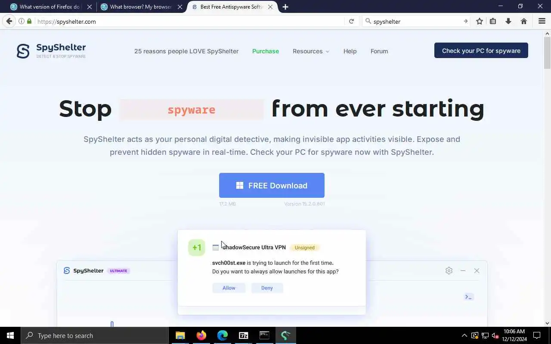Open the Purchase page
Screen dimensions: 551x344
point(266,51)
